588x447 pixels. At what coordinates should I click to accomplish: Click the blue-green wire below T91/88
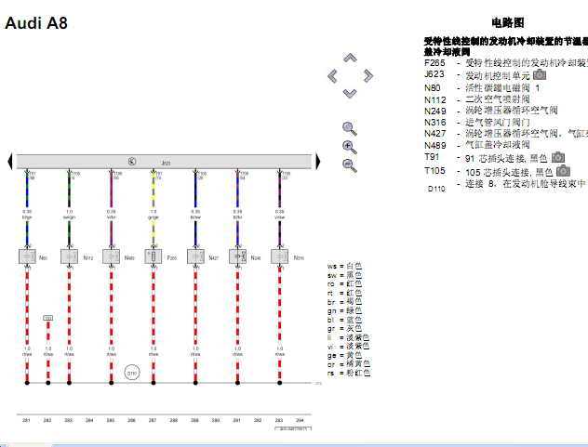point(27,191)
